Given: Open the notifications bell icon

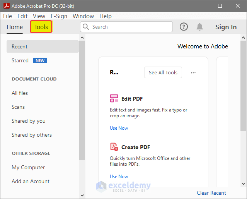Looking at the screenshot, I should [199, 27].
